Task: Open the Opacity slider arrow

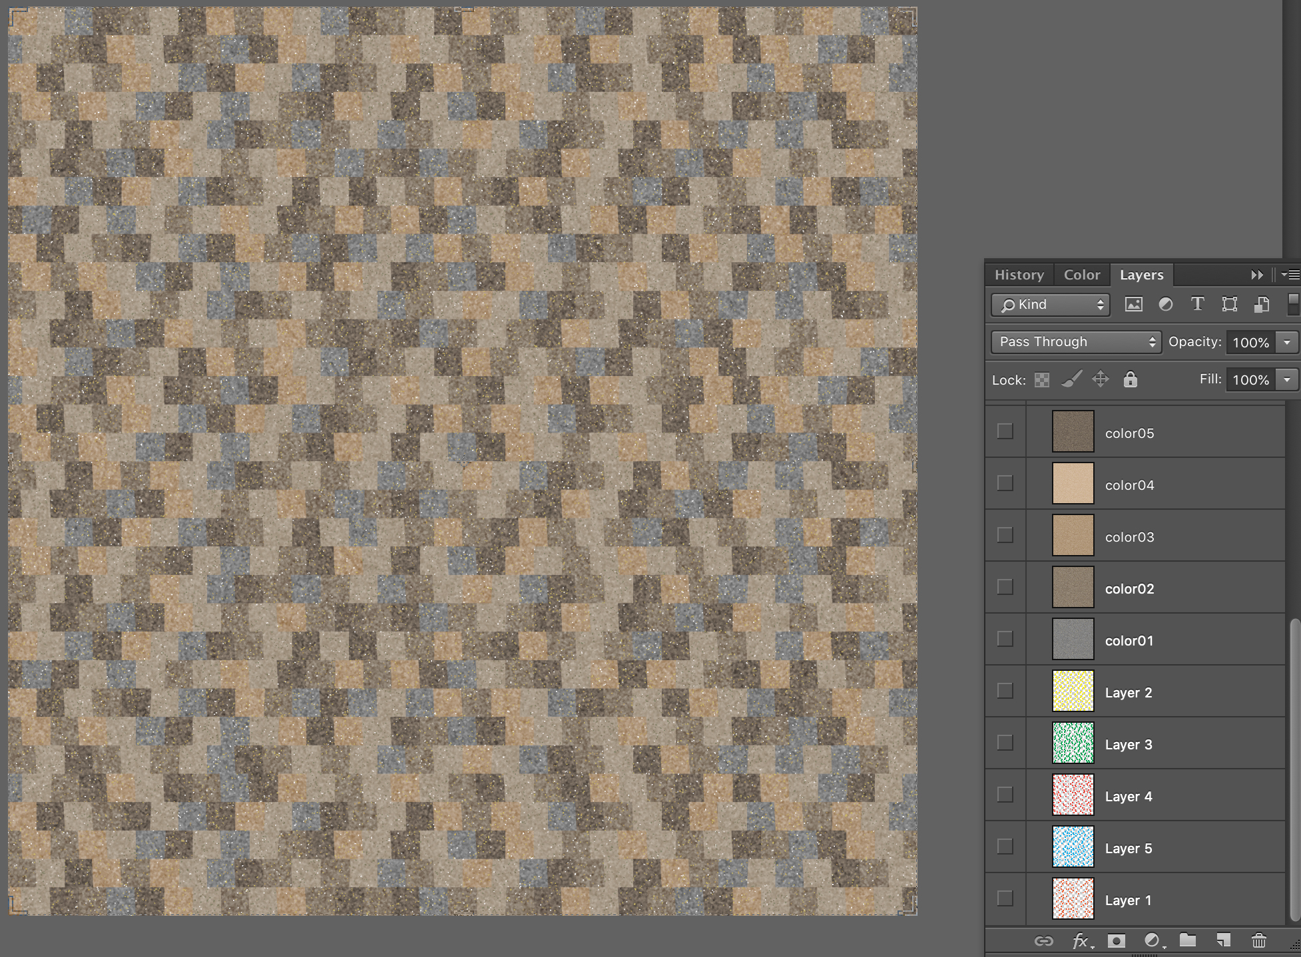Action: (x=1287, y=342)
